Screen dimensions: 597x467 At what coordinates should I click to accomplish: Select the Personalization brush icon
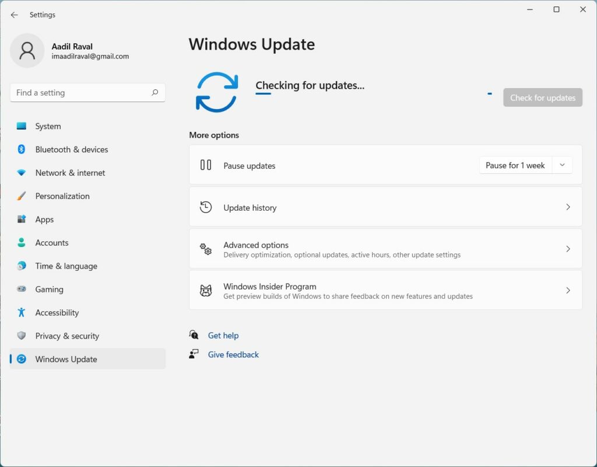point(20,196)
